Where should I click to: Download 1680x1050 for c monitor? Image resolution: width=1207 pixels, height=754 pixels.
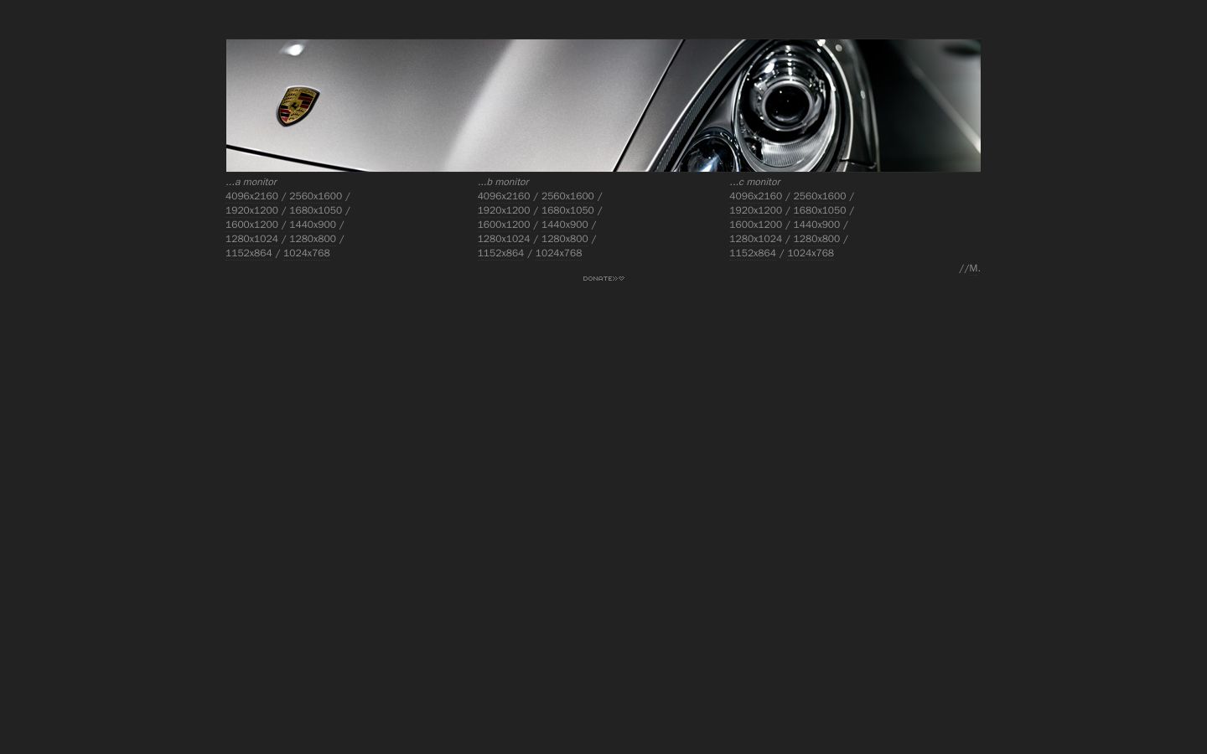click(820, 210)
